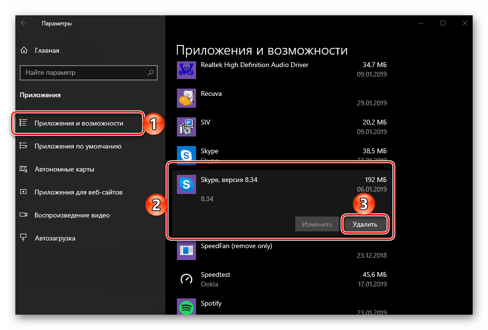This screenshot has width=488, height=330.
Task: Select the Recuva entry name
Action: (x=211, y=93)
